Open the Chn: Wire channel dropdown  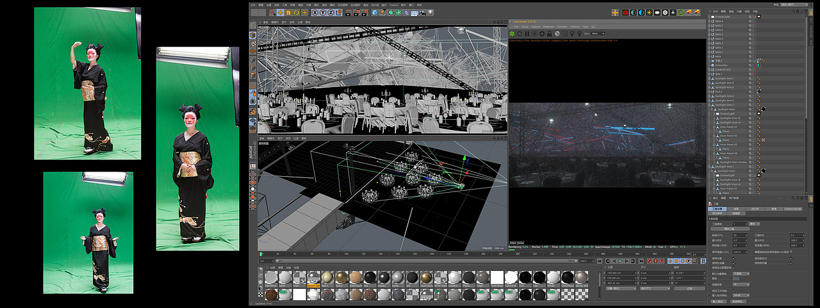point(598,33)
